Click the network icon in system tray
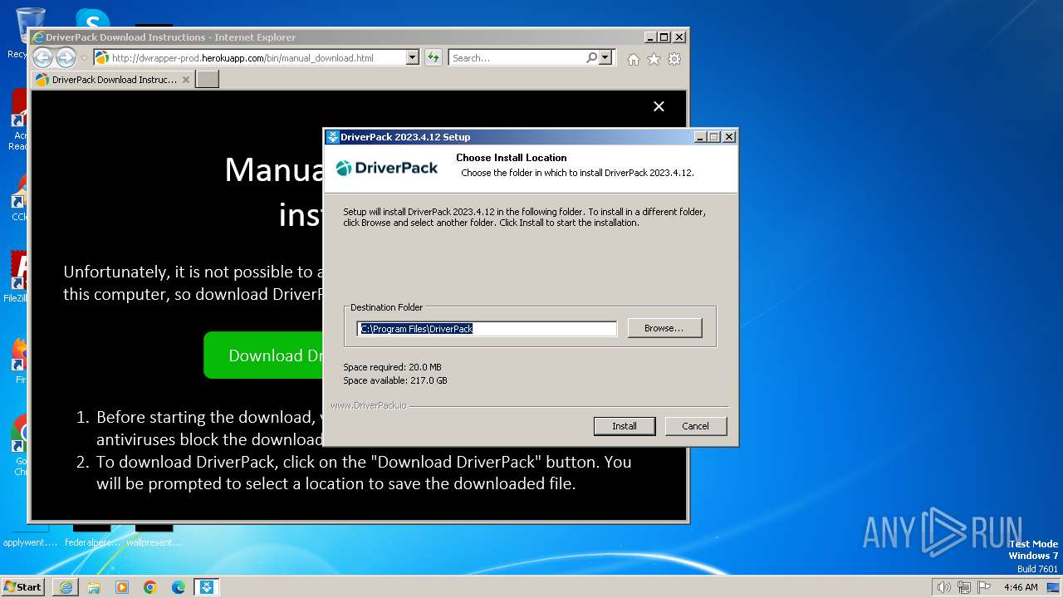 click(964, 587)
